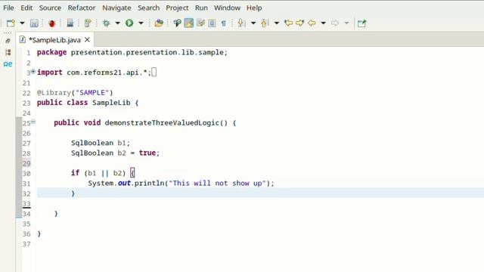Open the blue 'Re' view icon in sidebar
This screenshot has height=272, width=484.
pos(8,64)
